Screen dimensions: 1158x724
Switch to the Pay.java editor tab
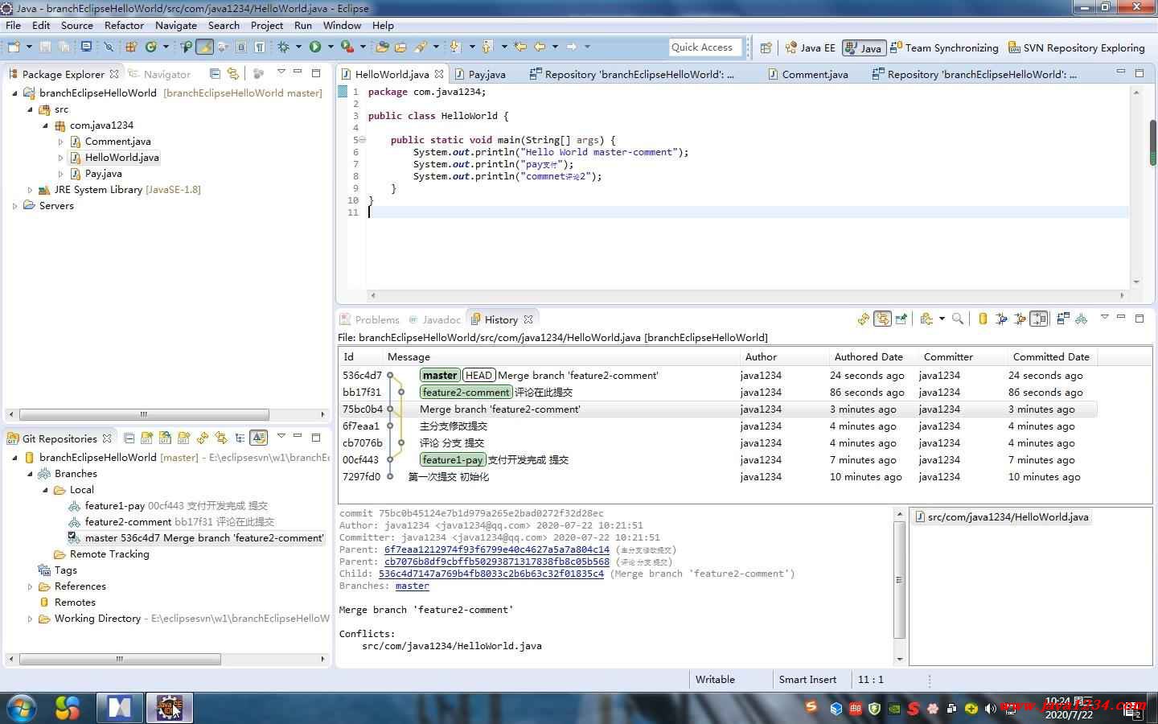coord(480,74)
